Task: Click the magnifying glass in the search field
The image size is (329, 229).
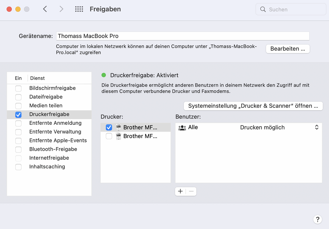Action: 263,9
